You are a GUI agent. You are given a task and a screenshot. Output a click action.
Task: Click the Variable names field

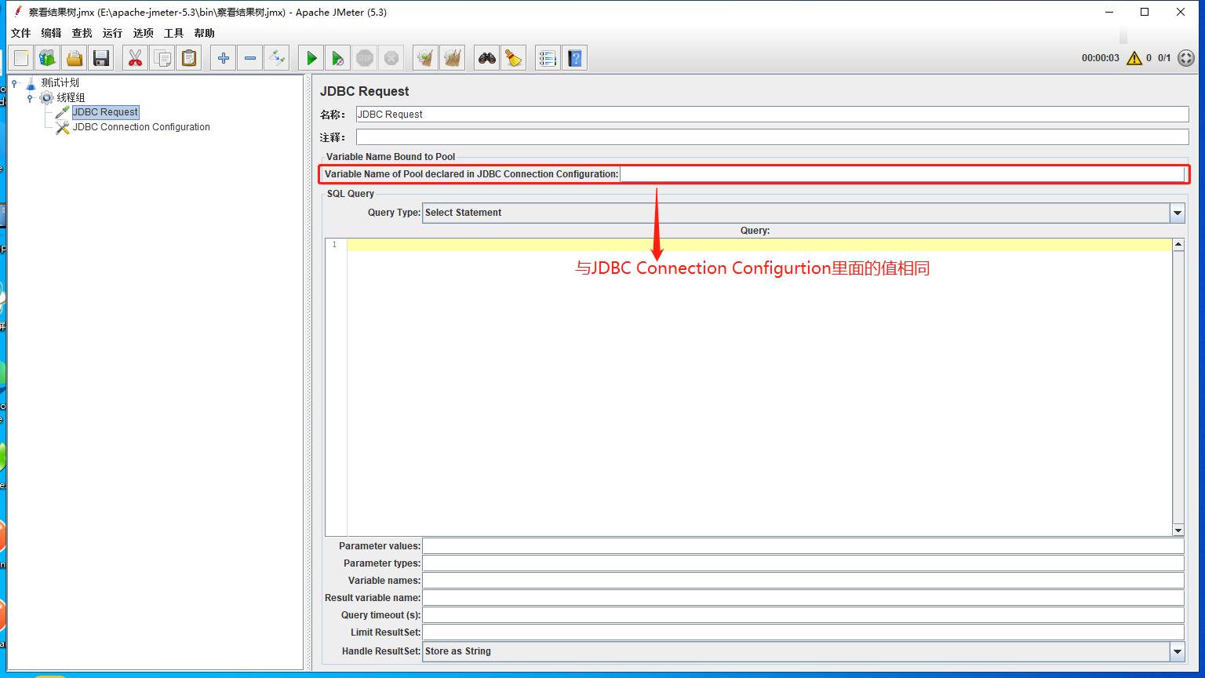pyautogui.click(x=803, y=581)
